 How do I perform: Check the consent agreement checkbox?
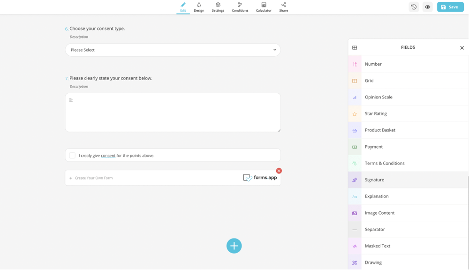(72, 155)
